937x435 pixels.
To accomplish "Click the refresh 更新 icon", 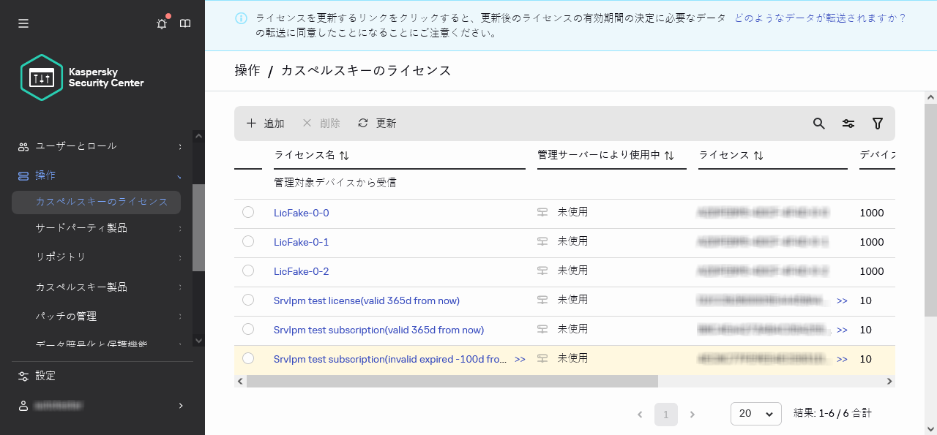I will pos(363,124).
